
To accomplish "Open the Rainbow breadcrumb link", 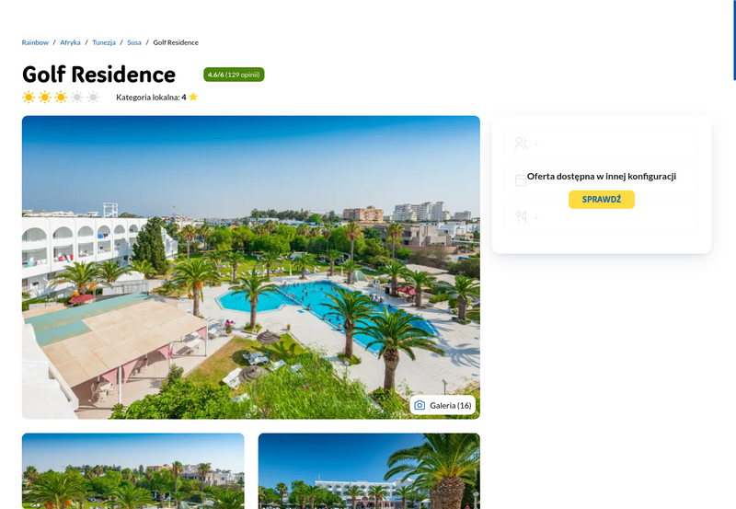I will click(35, 42).
